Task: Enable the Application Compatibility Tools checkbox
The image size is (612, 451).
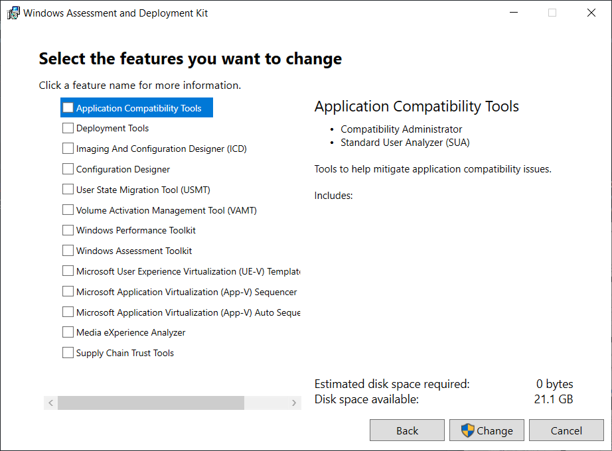Action: point(68,107)
